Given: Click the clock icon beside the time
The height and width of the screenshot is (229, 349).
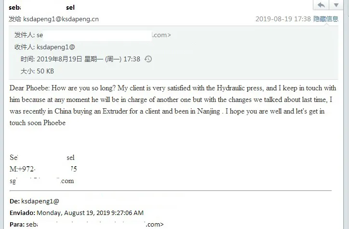Looking at the screenshot, I should click(x=148, y=59).
